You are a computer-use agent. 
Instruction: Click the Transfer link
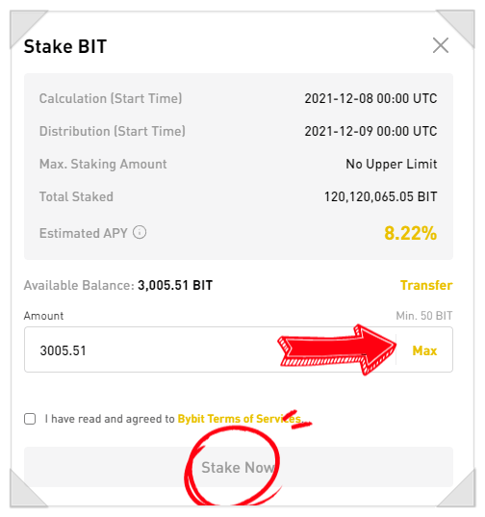point(426,285)
